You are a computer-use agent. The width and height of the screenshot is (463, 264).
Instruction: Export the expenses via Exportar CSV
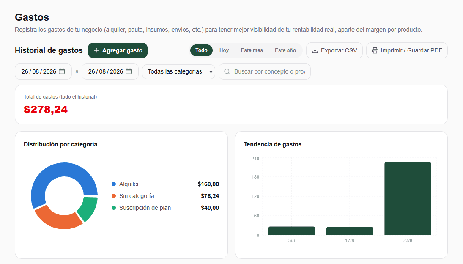pos(334,50)
